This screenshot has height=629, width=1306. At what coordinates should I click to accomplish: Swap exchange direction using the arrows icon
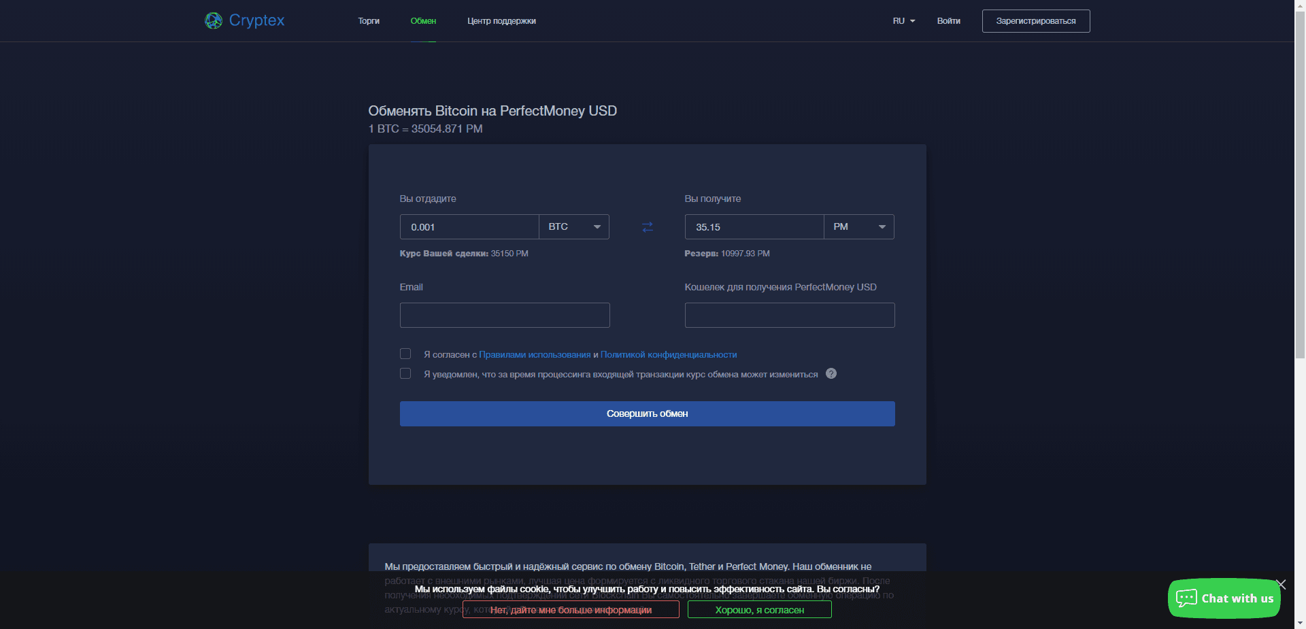pos(646,226)
